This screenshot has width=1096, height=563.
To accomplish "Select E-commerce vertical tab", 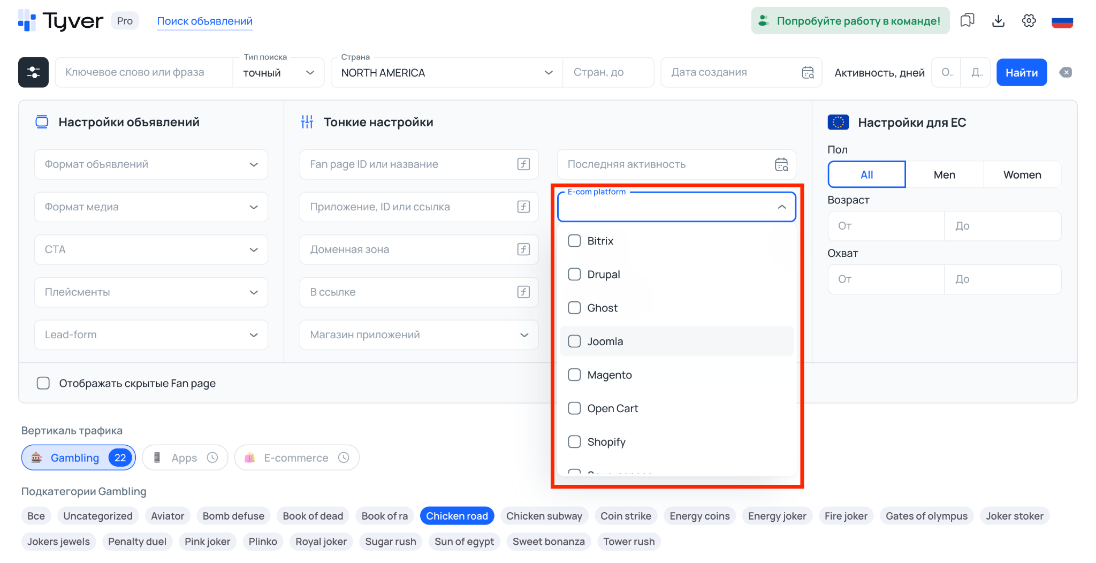I will click(297, 458).
